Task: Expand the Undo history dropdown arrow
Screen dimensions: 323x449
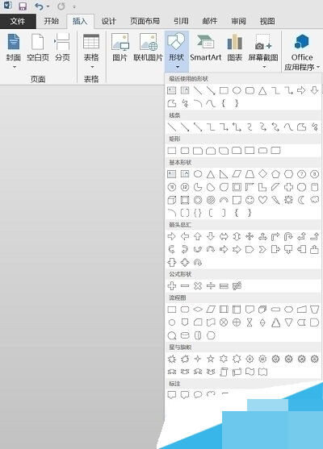Action: click(48, 6)
